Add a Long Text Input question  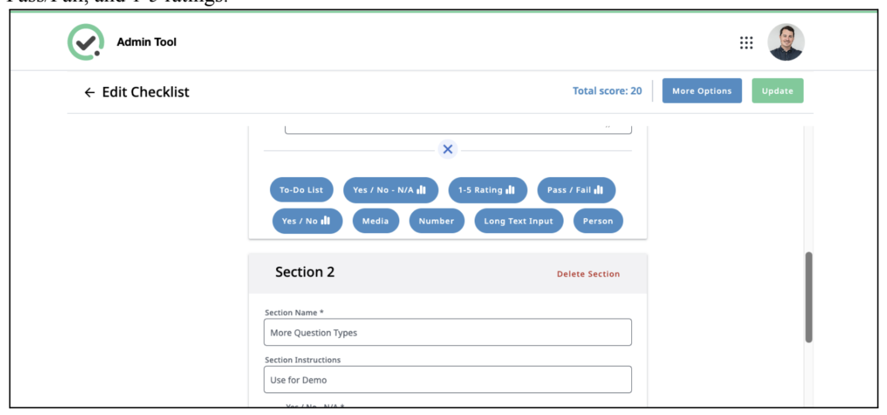coord(519,221)
